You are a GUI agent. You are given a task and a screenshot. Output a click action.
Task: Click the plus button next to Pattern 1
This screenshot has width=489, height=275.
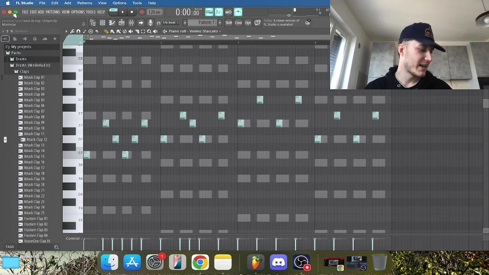point(220,23)
